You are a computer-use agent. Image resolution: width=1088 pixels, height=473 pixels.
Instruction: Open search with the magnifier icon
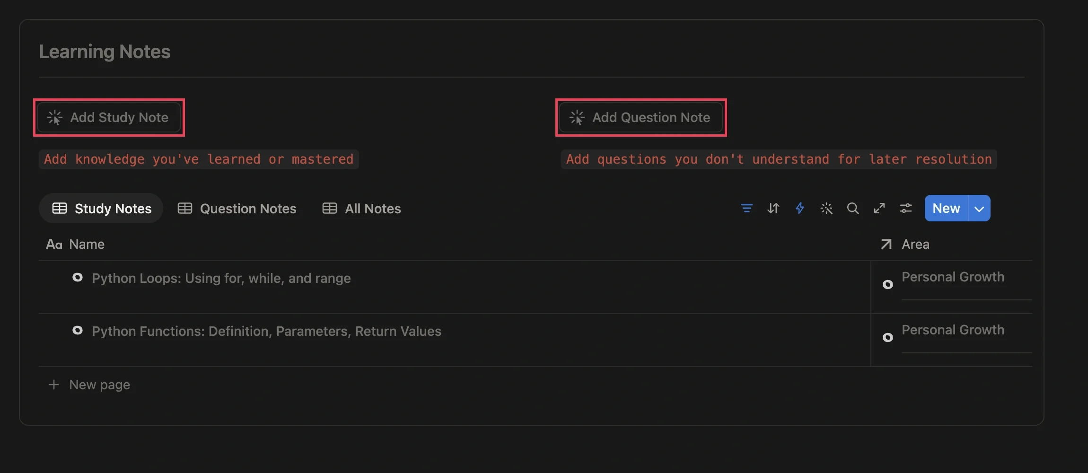[853, 208]
